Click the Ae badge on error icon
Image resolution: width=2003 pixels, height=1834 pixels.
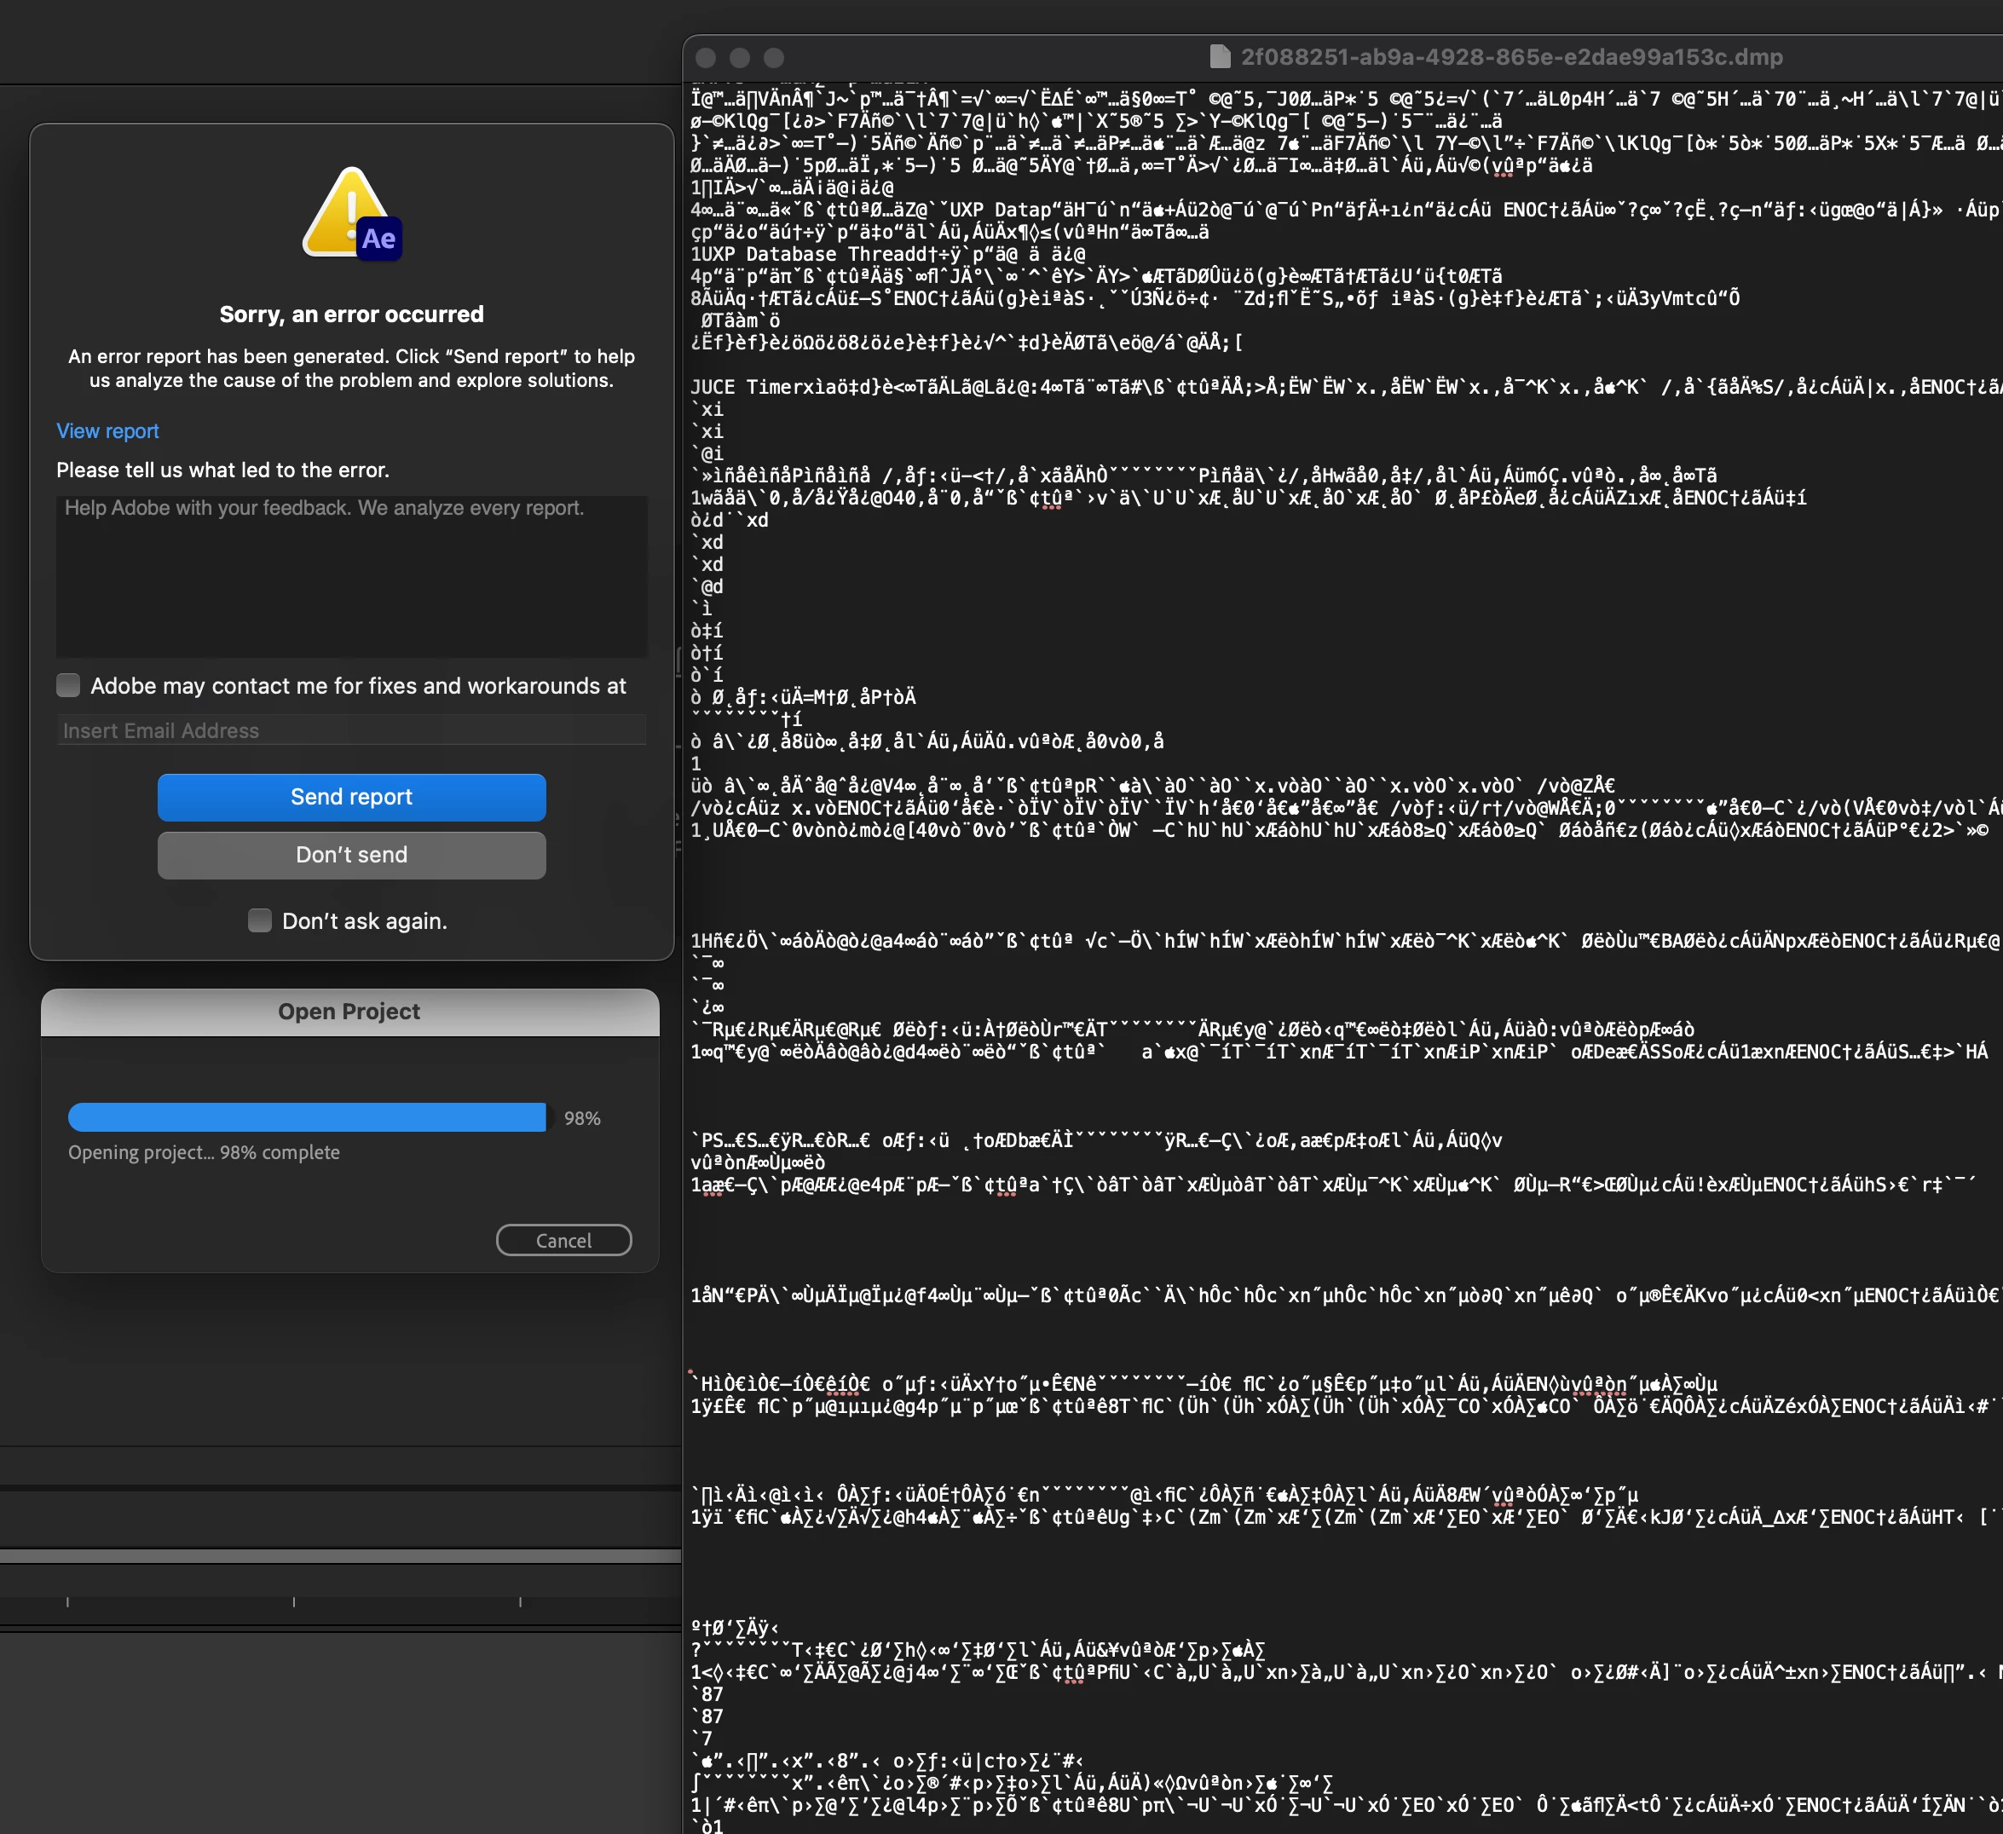(x=378, y=239)
